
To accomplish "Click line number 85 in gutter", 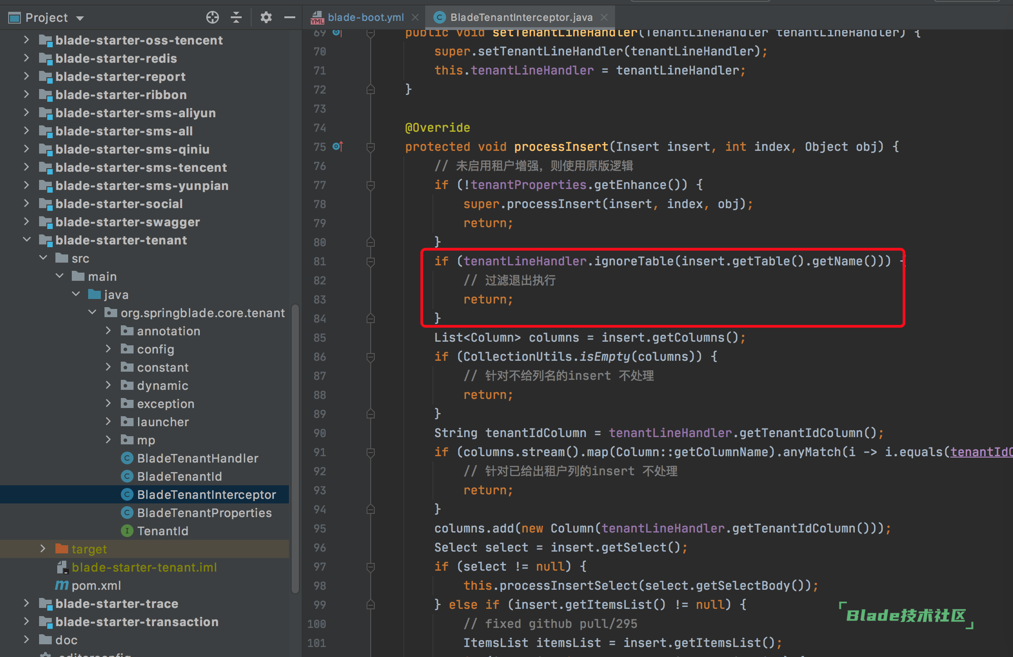I will 320,338.
